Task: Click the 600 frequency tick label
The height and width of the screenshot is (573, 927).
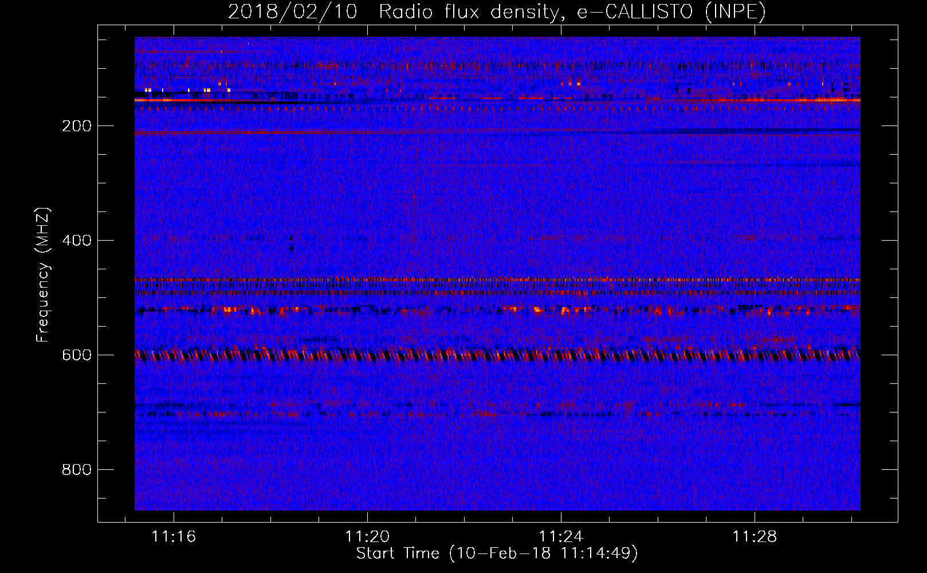Action: click(x=77, y=355)
